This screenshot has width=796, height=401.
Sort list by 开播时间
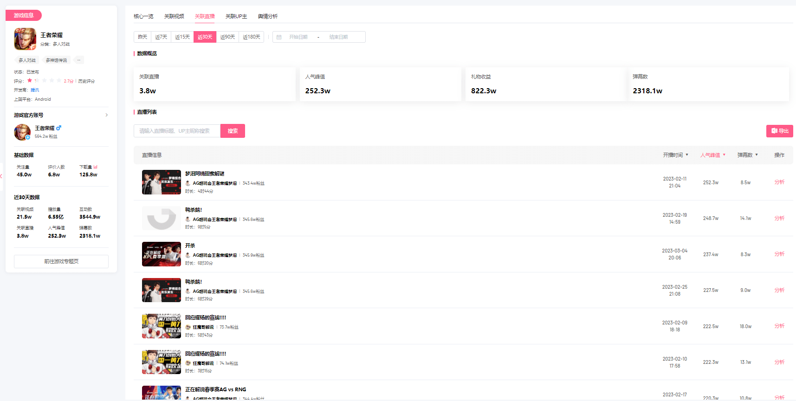pos(675,155)
